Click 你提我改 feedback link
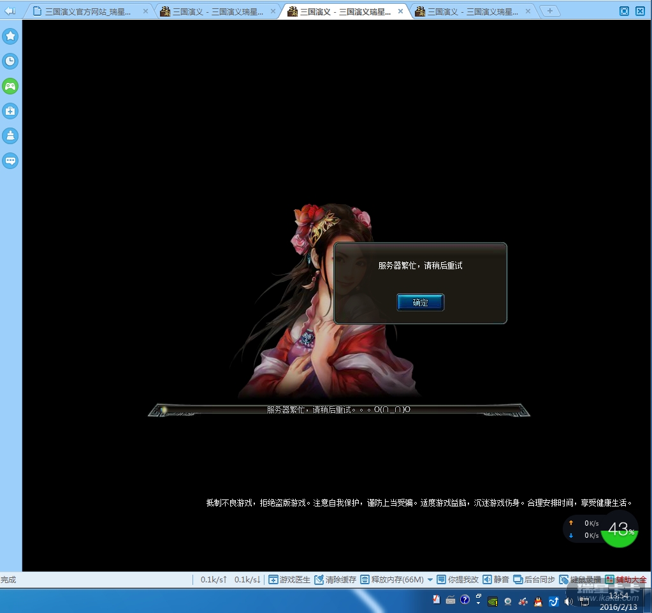This screenshot has width=652, height=613. click(457, 579)
